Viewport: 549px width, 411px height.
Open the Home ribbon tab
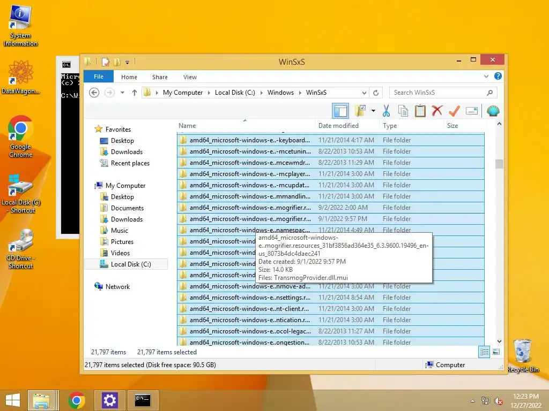coord(129,77)
